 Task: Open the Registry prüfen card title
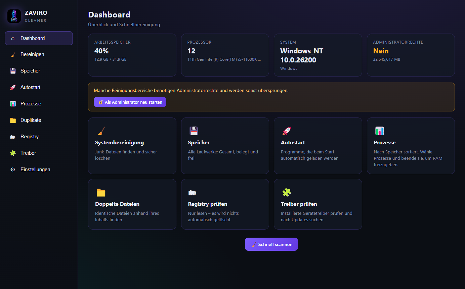click(x=208, y=204)
